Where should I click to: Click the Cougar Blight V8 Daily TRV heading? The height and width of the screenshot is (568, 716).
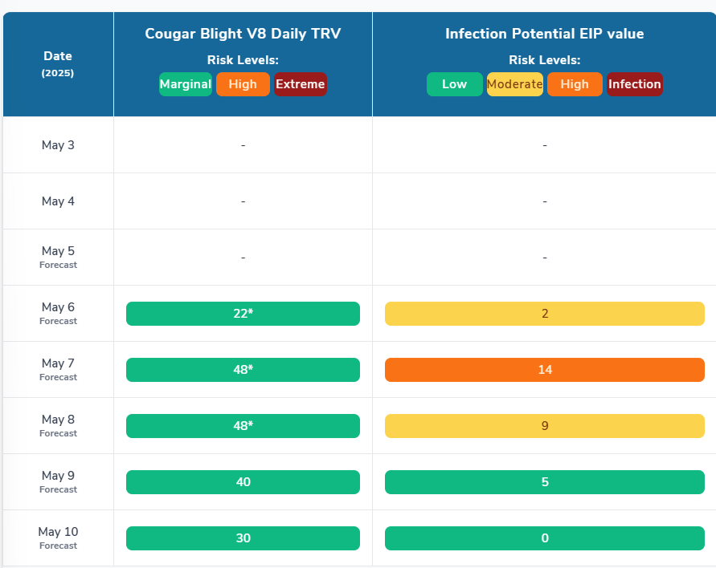[x=243, y=34]
